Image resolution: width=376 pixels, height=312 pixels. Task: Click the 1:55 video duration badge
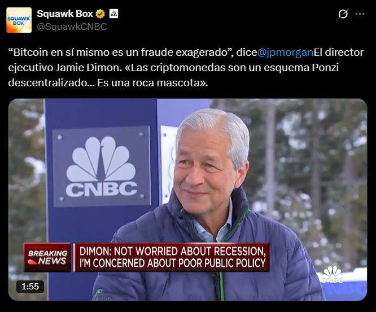tap(30, 287)
